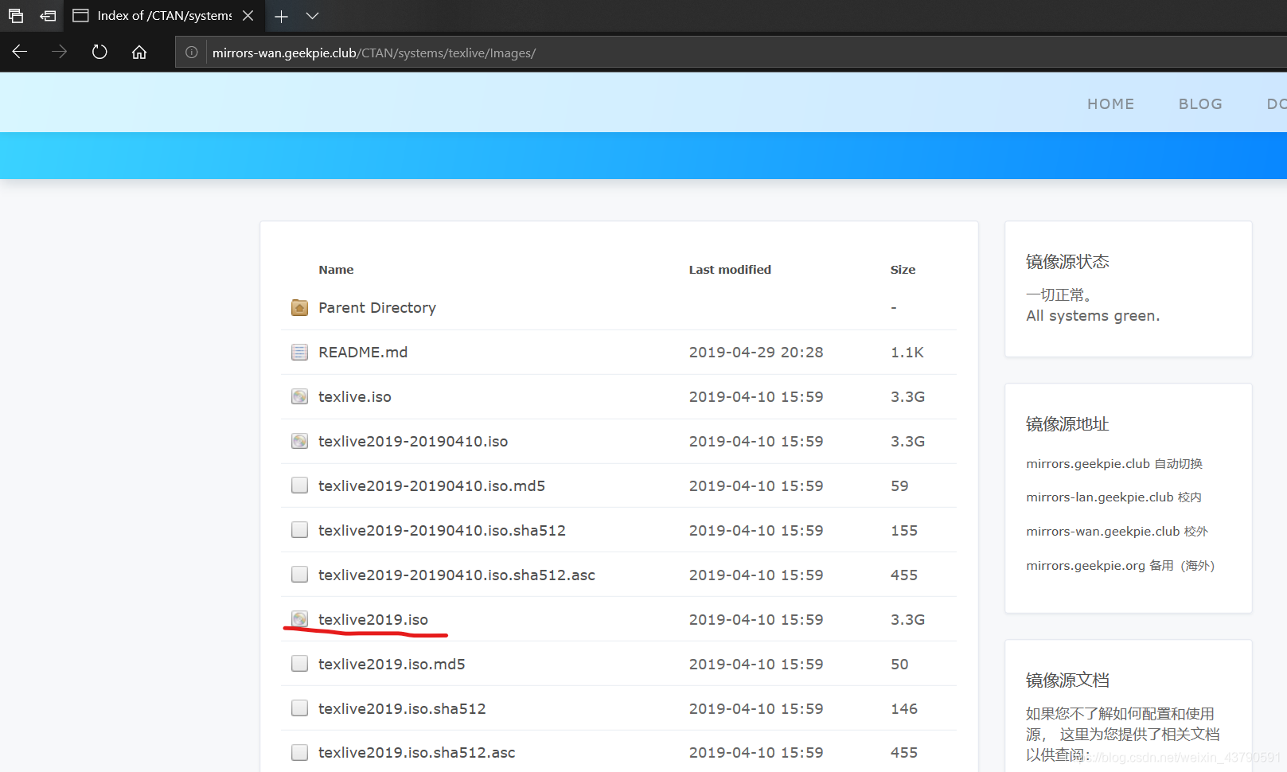Click texlive2019.iso.md5 size 50
Image resolution: width=1287 pixels, height=772 pixels.
(x=899, y=664)
